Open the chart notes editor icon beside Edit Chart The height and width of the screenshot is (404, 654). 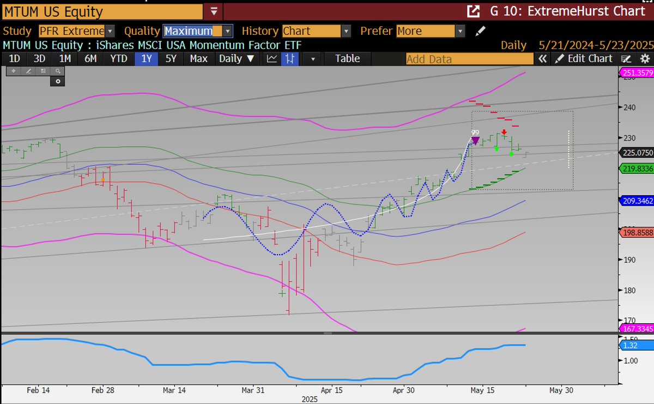click(x=626, y=59)
